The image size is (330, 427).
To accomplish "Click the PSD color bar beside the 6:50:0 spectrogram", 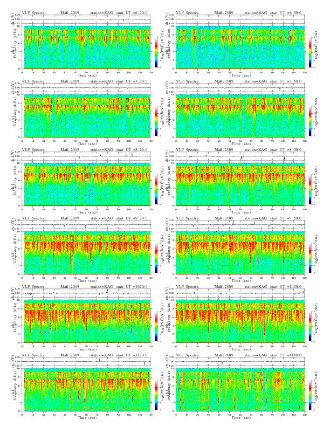I will click(311, 52).
